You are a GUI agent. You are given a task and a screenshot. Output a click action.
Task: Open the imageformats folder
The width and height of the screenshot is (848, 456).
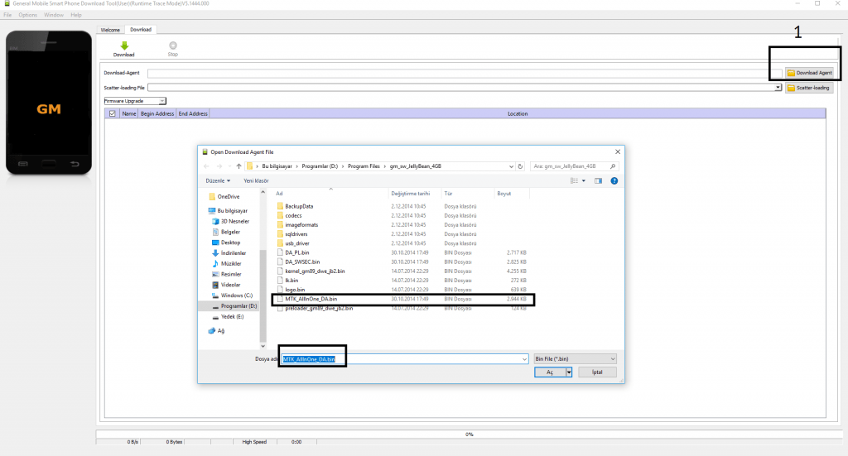pos(301,225)
